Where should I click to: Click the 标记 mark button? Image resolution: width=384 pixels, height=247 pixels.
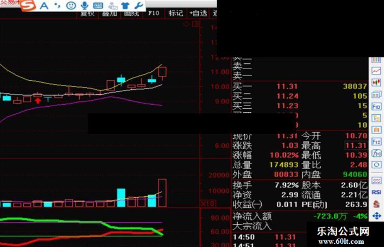point(176,13)
